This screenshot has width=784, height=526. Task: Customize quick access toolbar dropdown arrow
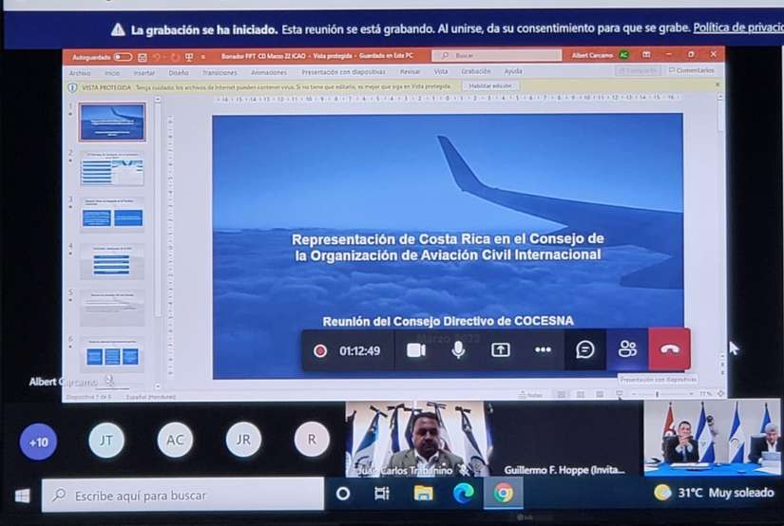pos(203,58)
